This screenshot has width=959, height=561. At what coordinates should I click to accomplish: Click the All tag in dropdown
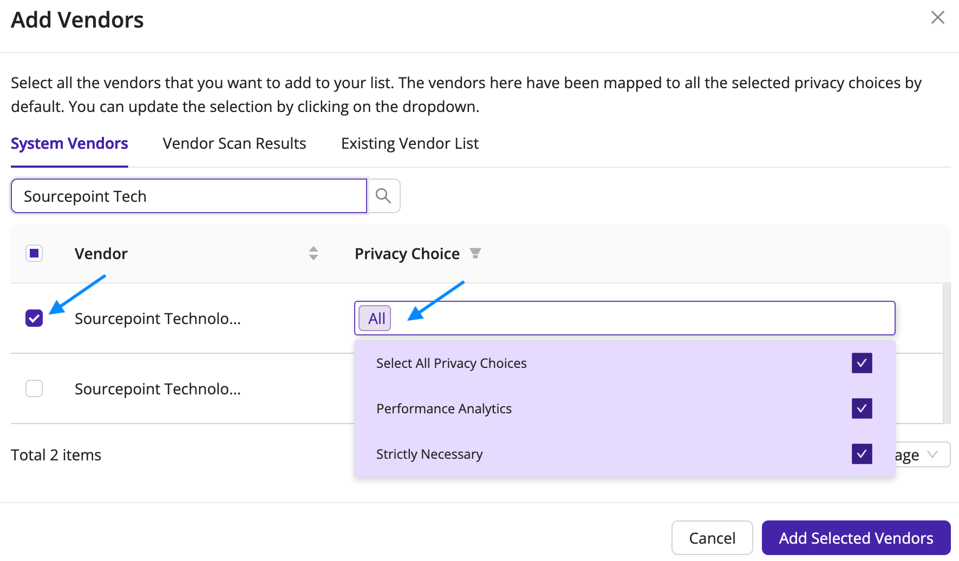(x=375, y=318)
